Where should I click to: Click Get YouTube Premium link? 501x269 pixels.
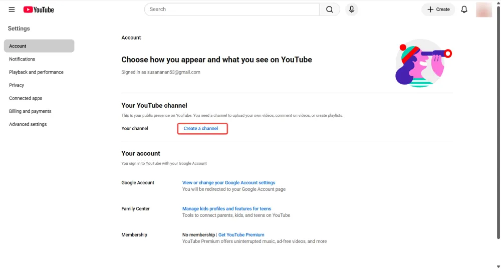[x=241, y=235]
